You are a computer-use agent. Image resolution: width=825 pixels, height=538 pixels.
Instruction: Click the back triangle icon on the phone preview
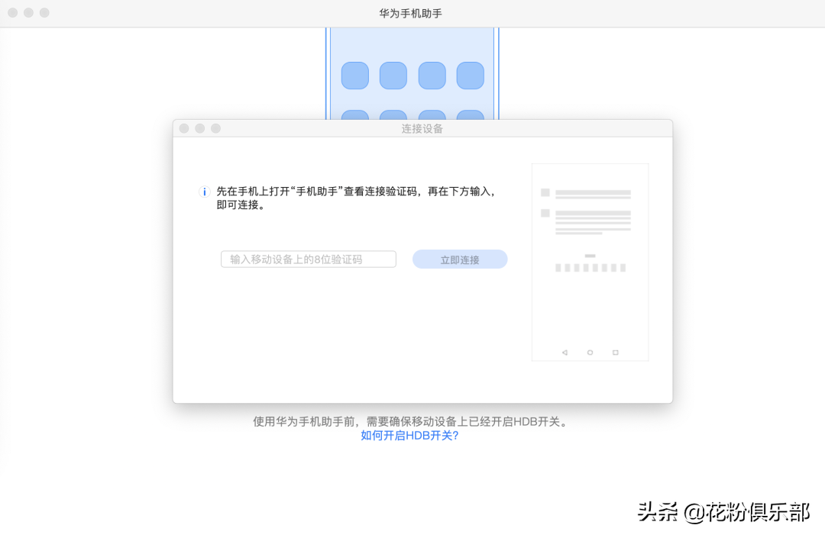pos(565,352)
